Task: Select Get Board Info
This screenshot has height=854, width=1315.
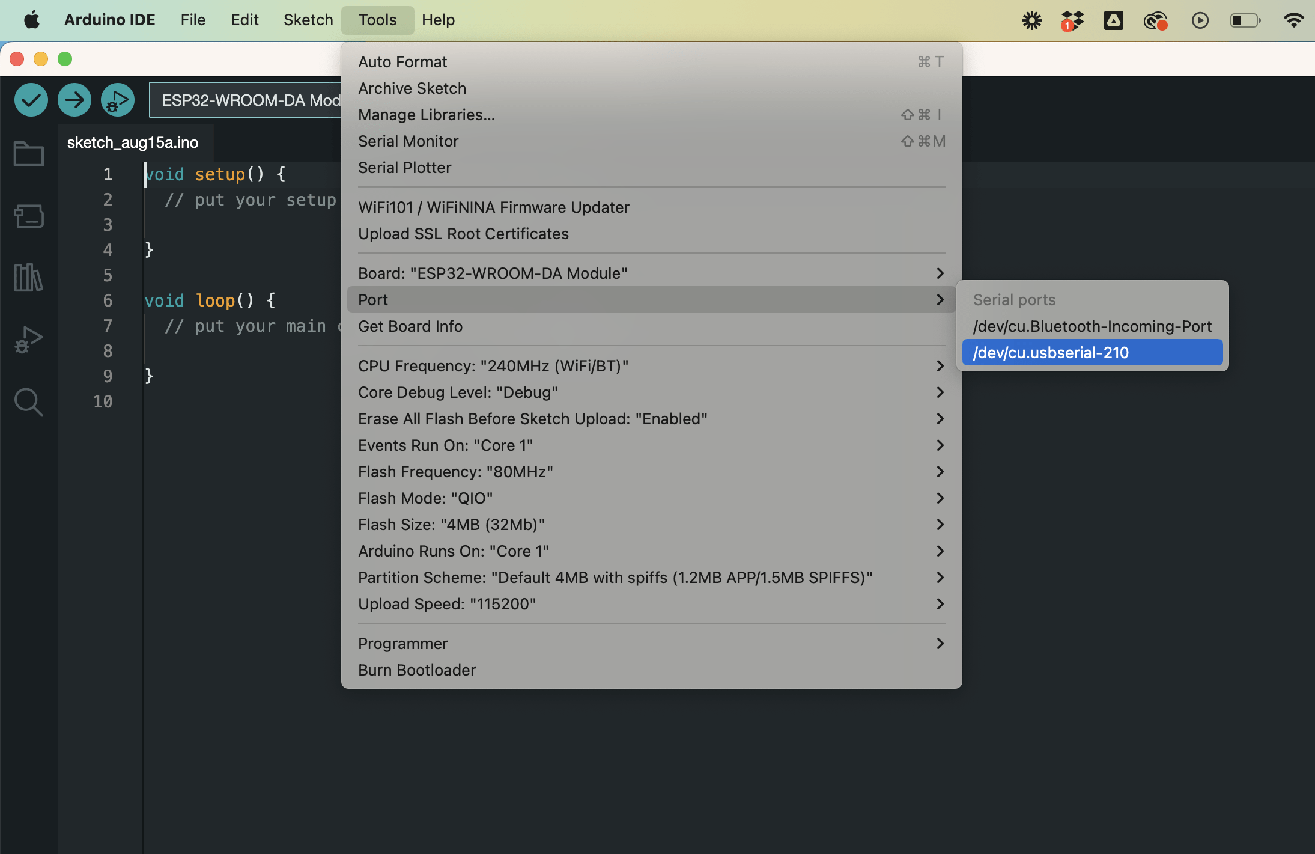Action: click(x=651, y=326)
